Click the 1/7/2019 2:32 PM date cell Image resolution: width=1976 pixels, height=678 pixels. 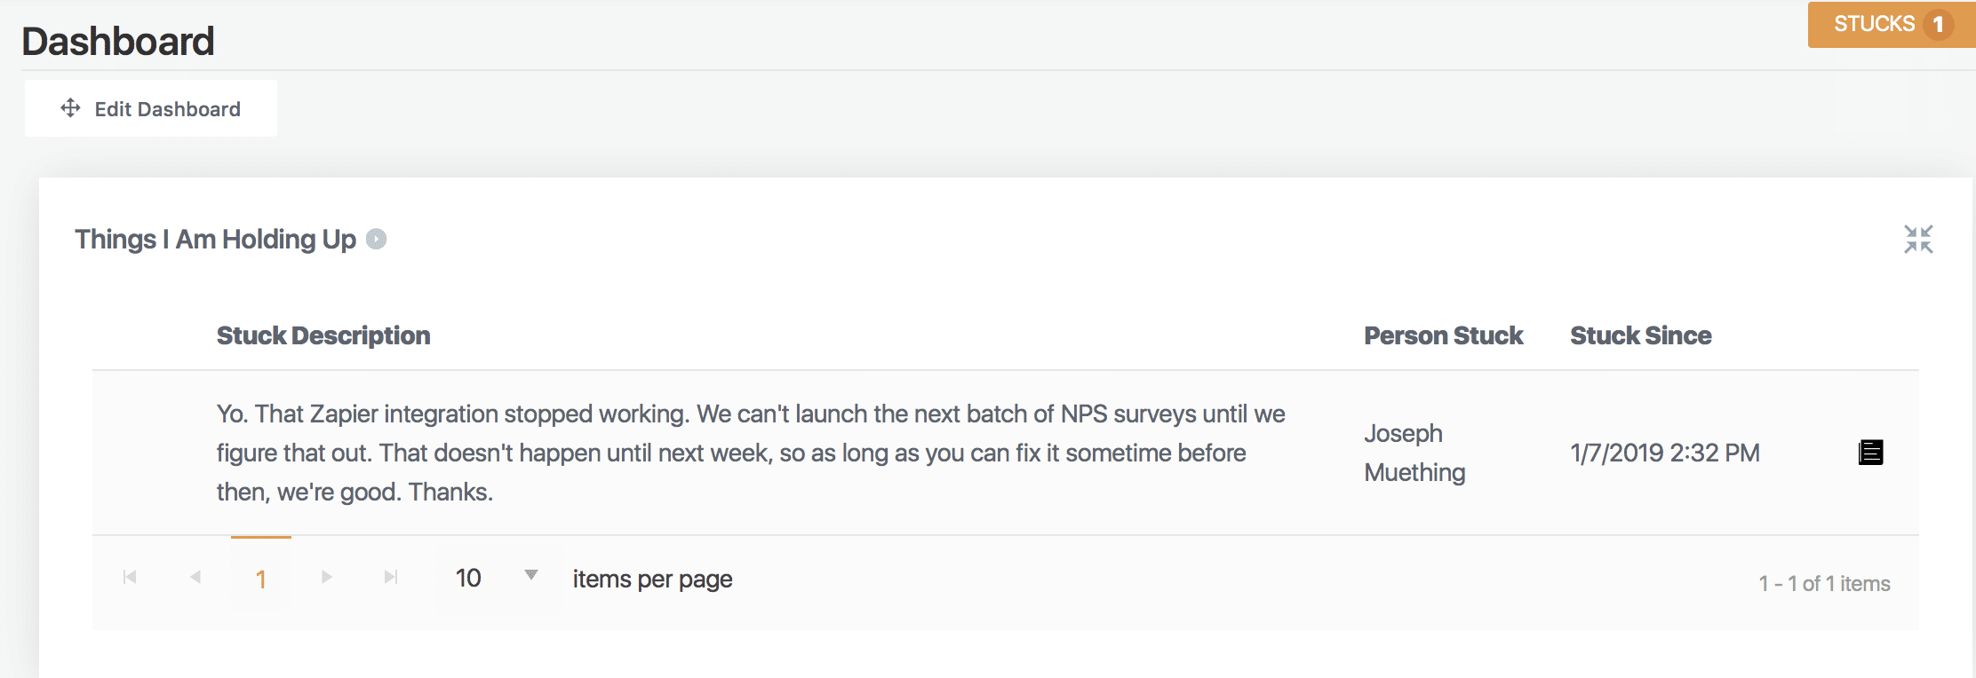click(1664, 453)
